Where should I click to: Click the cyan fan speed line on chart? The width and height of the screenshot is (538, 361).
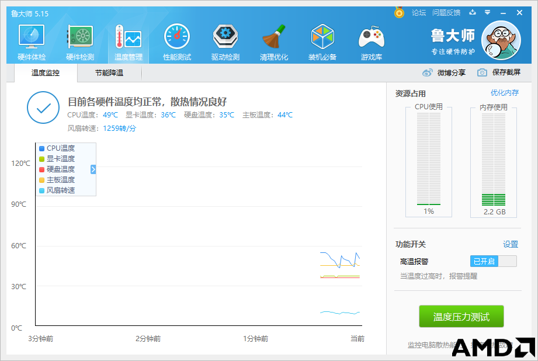[339, 313]
